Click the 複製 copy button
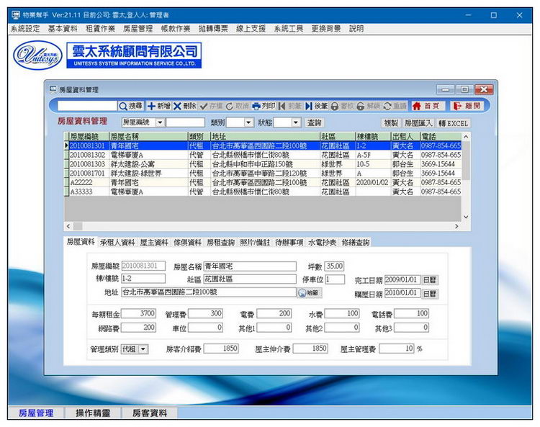 point(391,123)
